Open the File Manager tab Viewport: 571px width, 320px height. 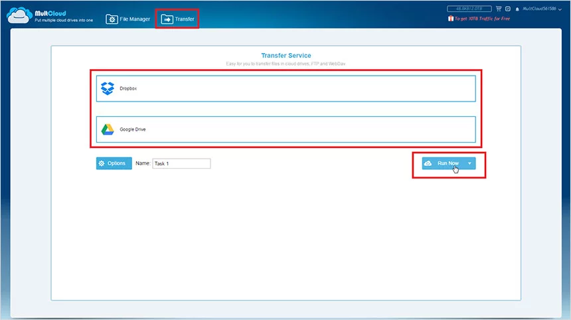[128, 19]
